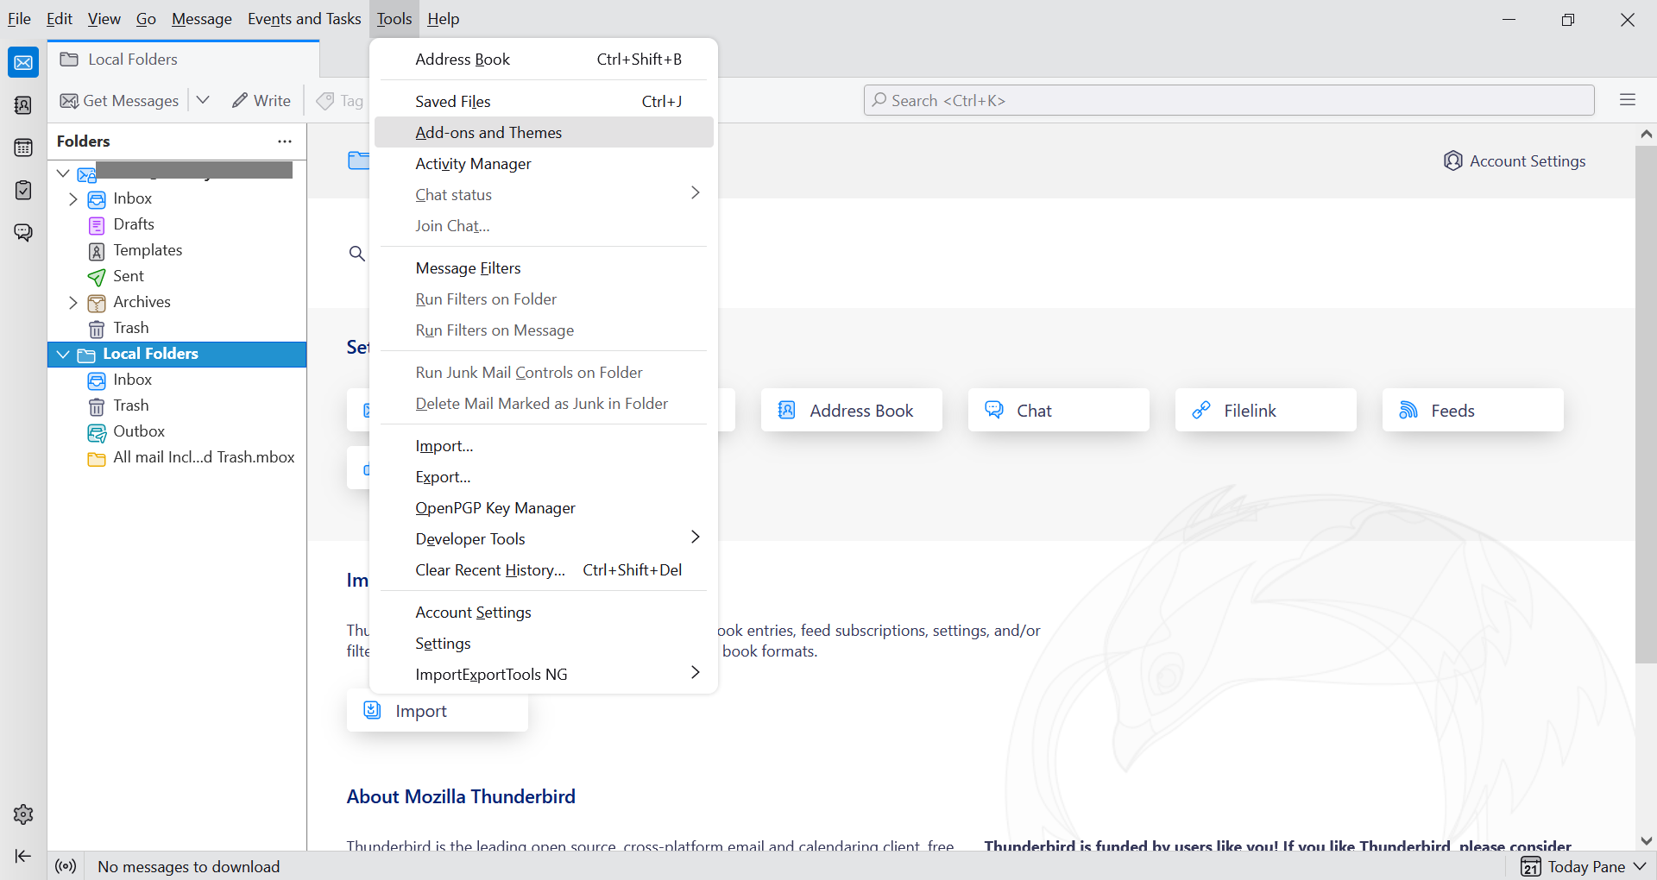Open Get Messages dropdown arrow
Screen dimensions: 1657x880
[203, 100]
